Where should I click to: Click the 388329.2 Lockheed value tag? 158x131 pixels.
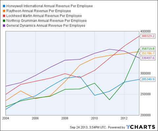click(x=148, y=36)
